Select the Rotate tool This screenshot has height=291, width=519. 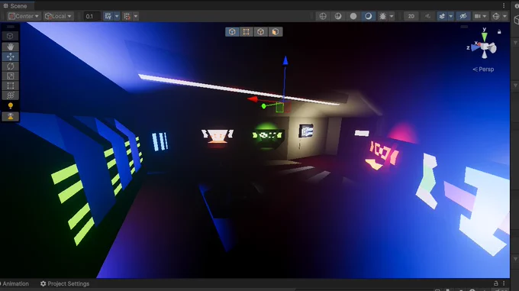[x=10, y=66]
